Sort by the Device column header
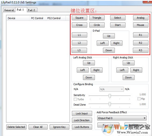The width and height of the screenshot is (152, 136). pos(18,18)
